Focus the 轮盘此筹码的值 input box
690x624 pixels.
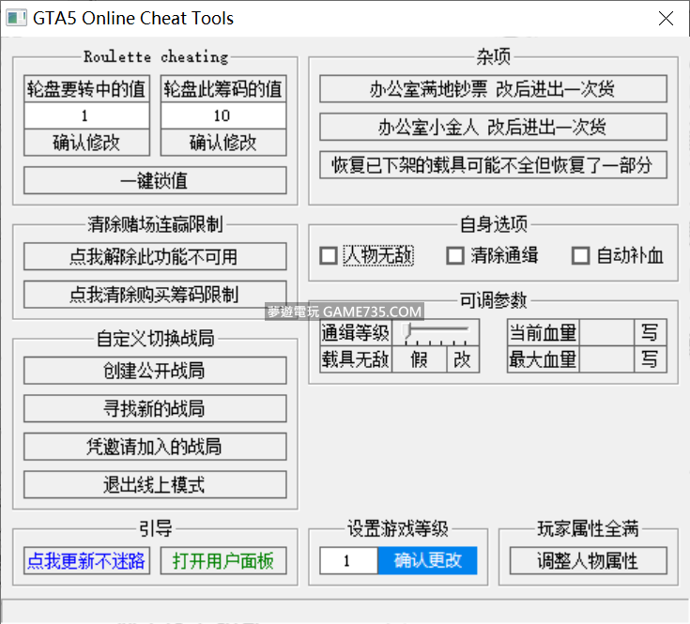point(222,116)
